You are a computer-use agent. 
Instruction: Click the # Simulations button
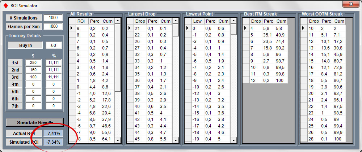tap(24, 18)
